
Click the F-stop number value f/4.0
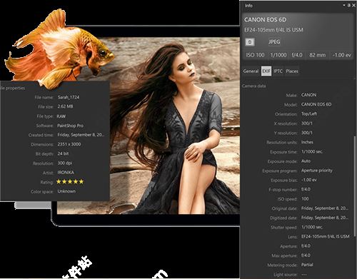306,189
